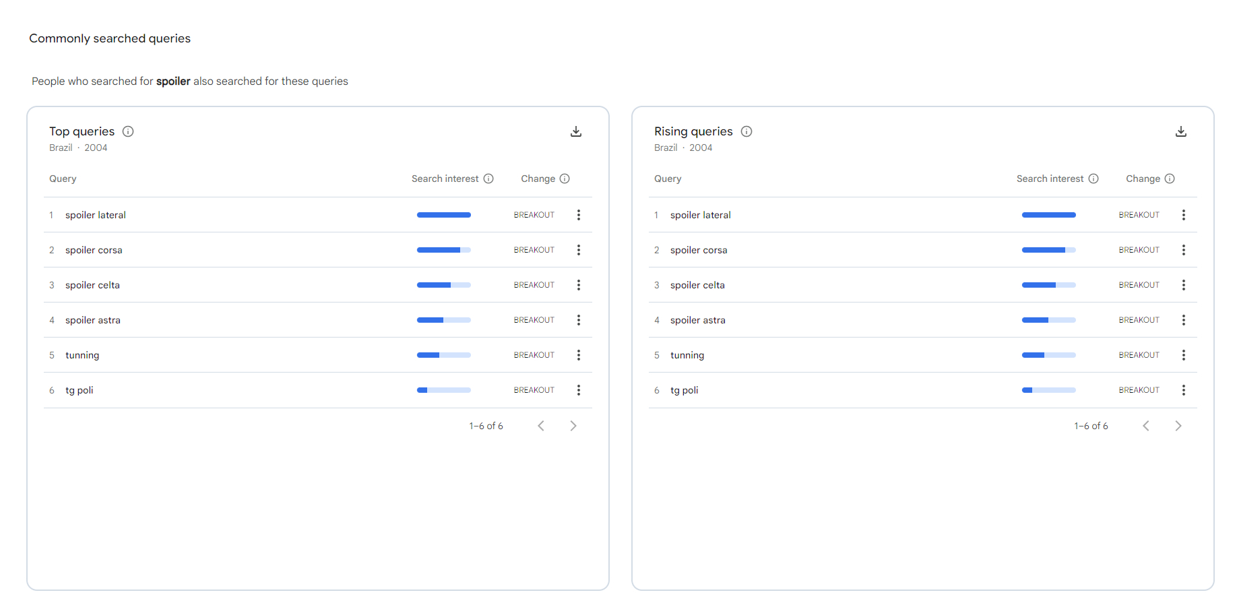Select spoiler celta query in Top queries

[x=92, y=285]
